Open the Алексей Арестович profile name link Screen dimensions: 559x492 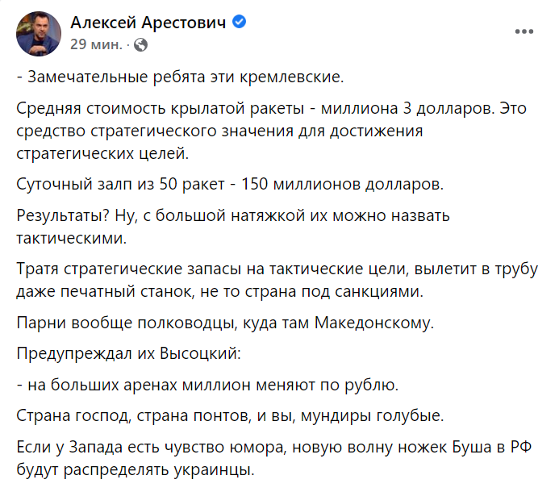(x=148, y=23)
